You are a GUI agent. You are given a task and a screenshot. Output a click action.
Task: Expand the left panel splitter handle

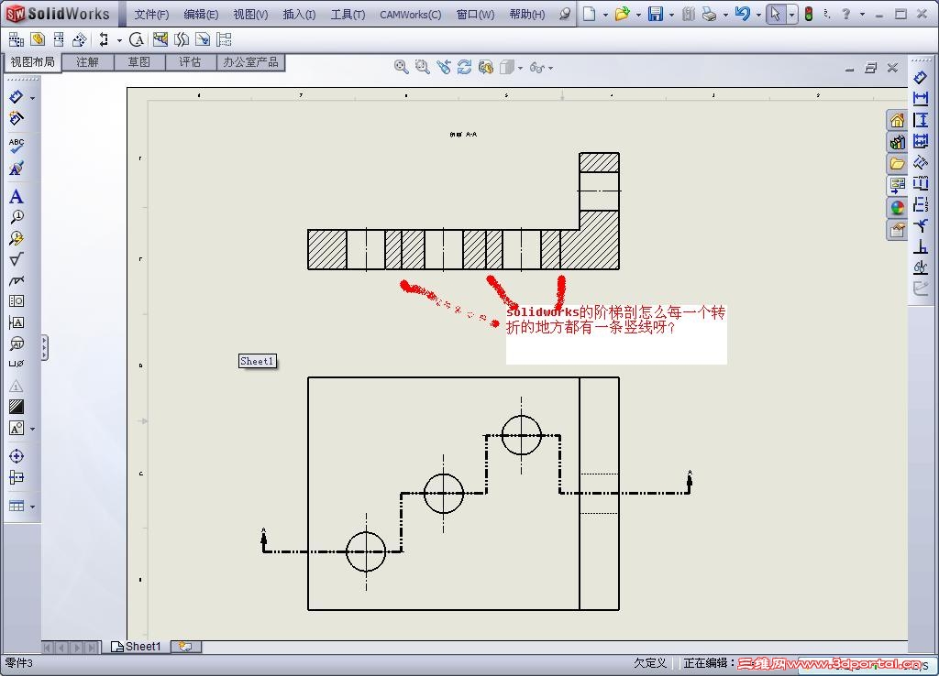click(x=45, y=347)
